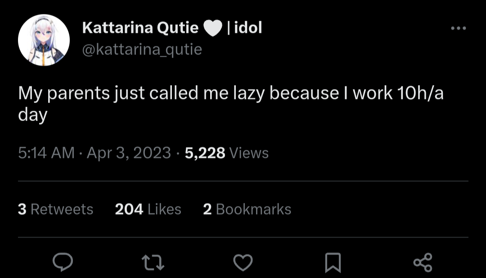Click the 5:14 AM Apr 3, 2023 timestamp

[94, 153]
